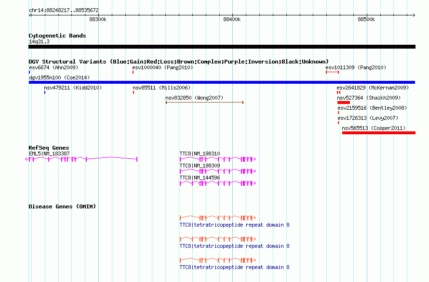Open the EML5|NM_183387 gene label

point(49,154)
